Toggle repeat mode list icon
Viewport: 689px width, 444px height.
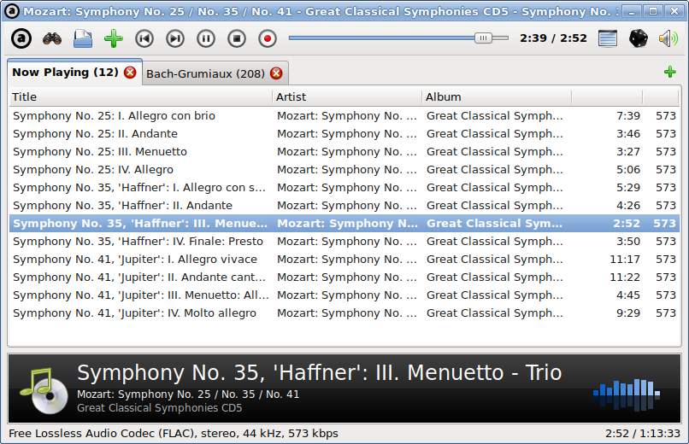[608, 38]
